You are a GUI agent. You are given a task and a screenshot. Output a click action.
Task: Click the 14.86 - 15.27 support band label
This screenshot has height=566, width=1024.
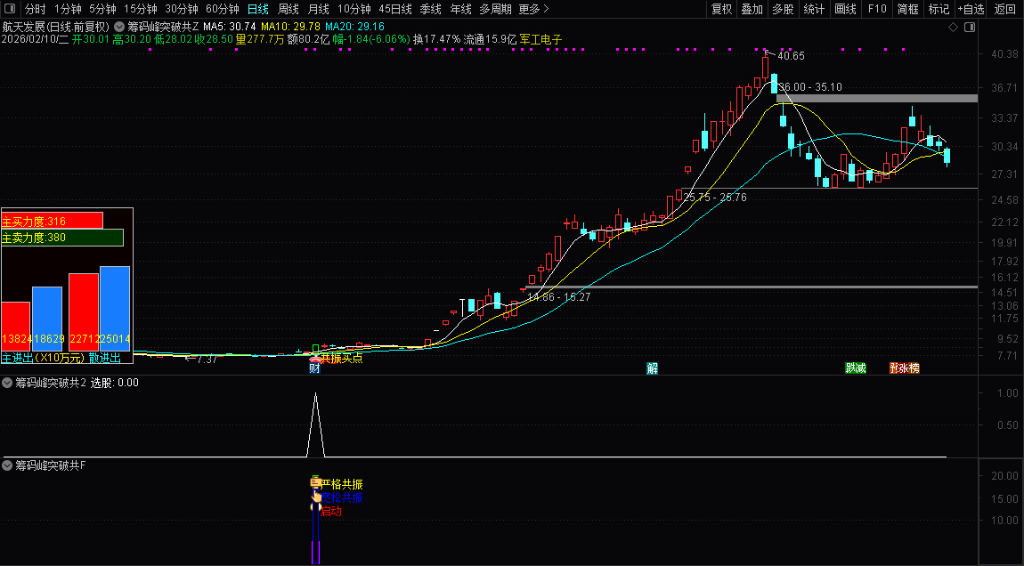pos(558,297)
